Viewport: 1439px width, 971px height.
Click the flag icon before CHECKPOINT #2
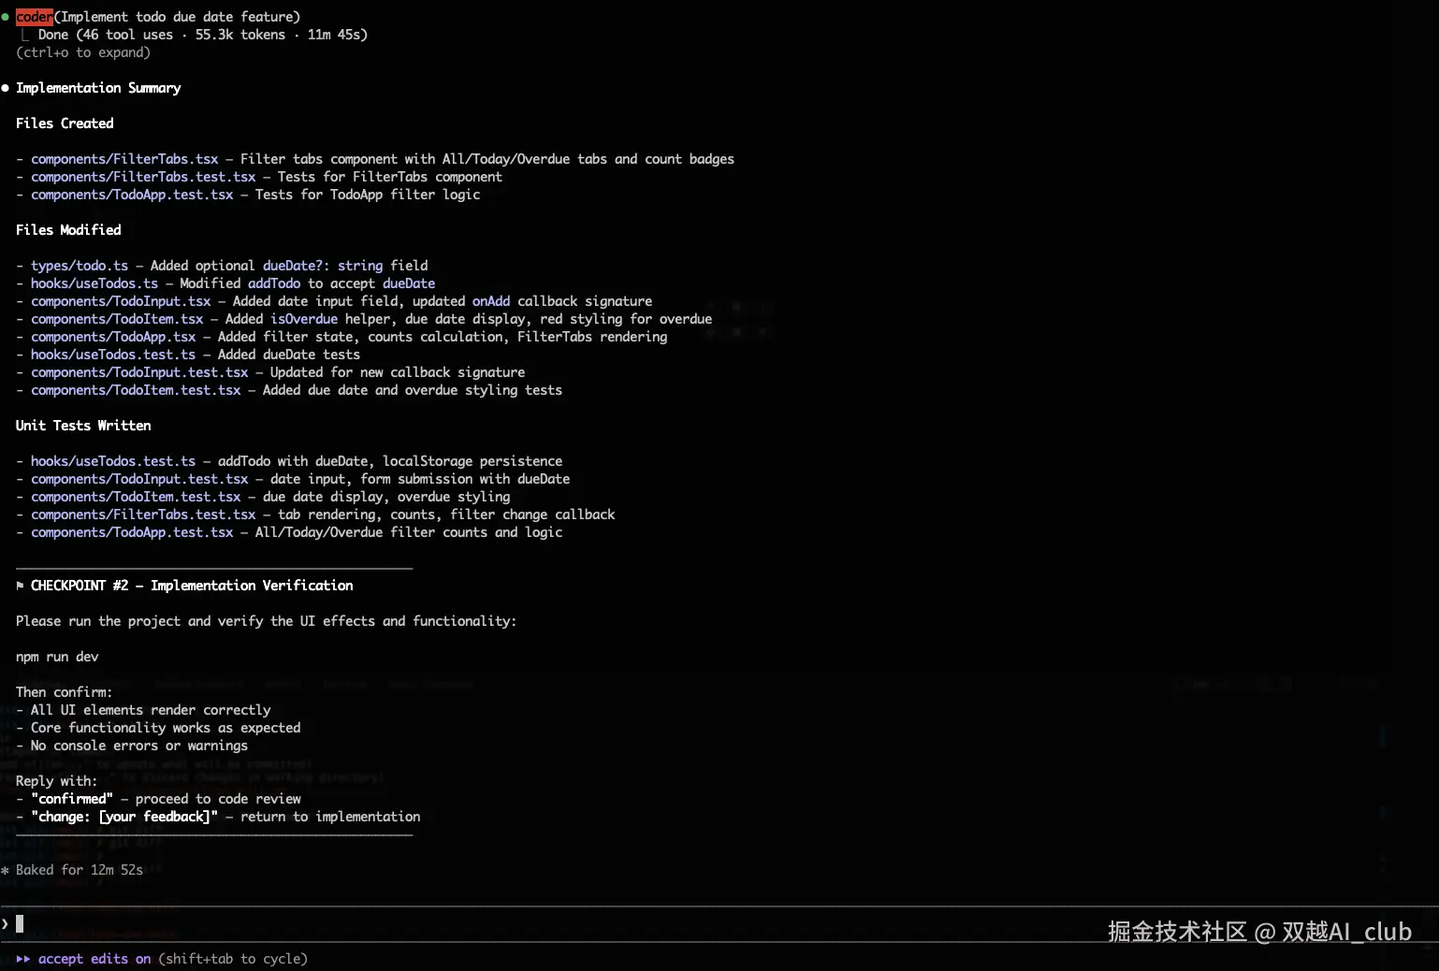[x=20, y=586]
